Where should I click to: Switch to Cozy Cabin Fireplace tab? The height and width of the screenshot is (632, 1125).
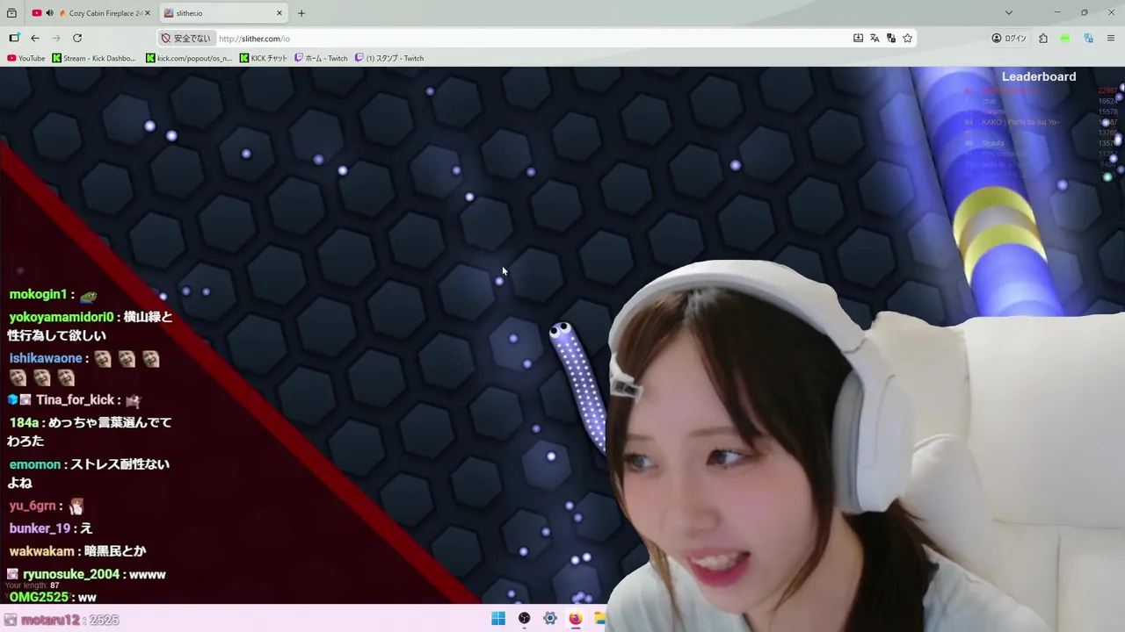click(x=91, y=13)
